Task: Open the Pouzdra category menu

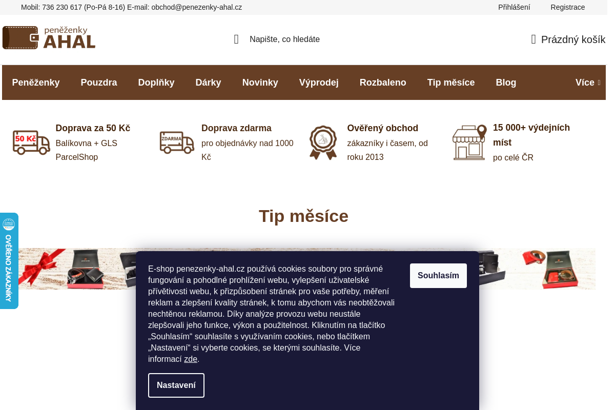Action: pos(99,83)
